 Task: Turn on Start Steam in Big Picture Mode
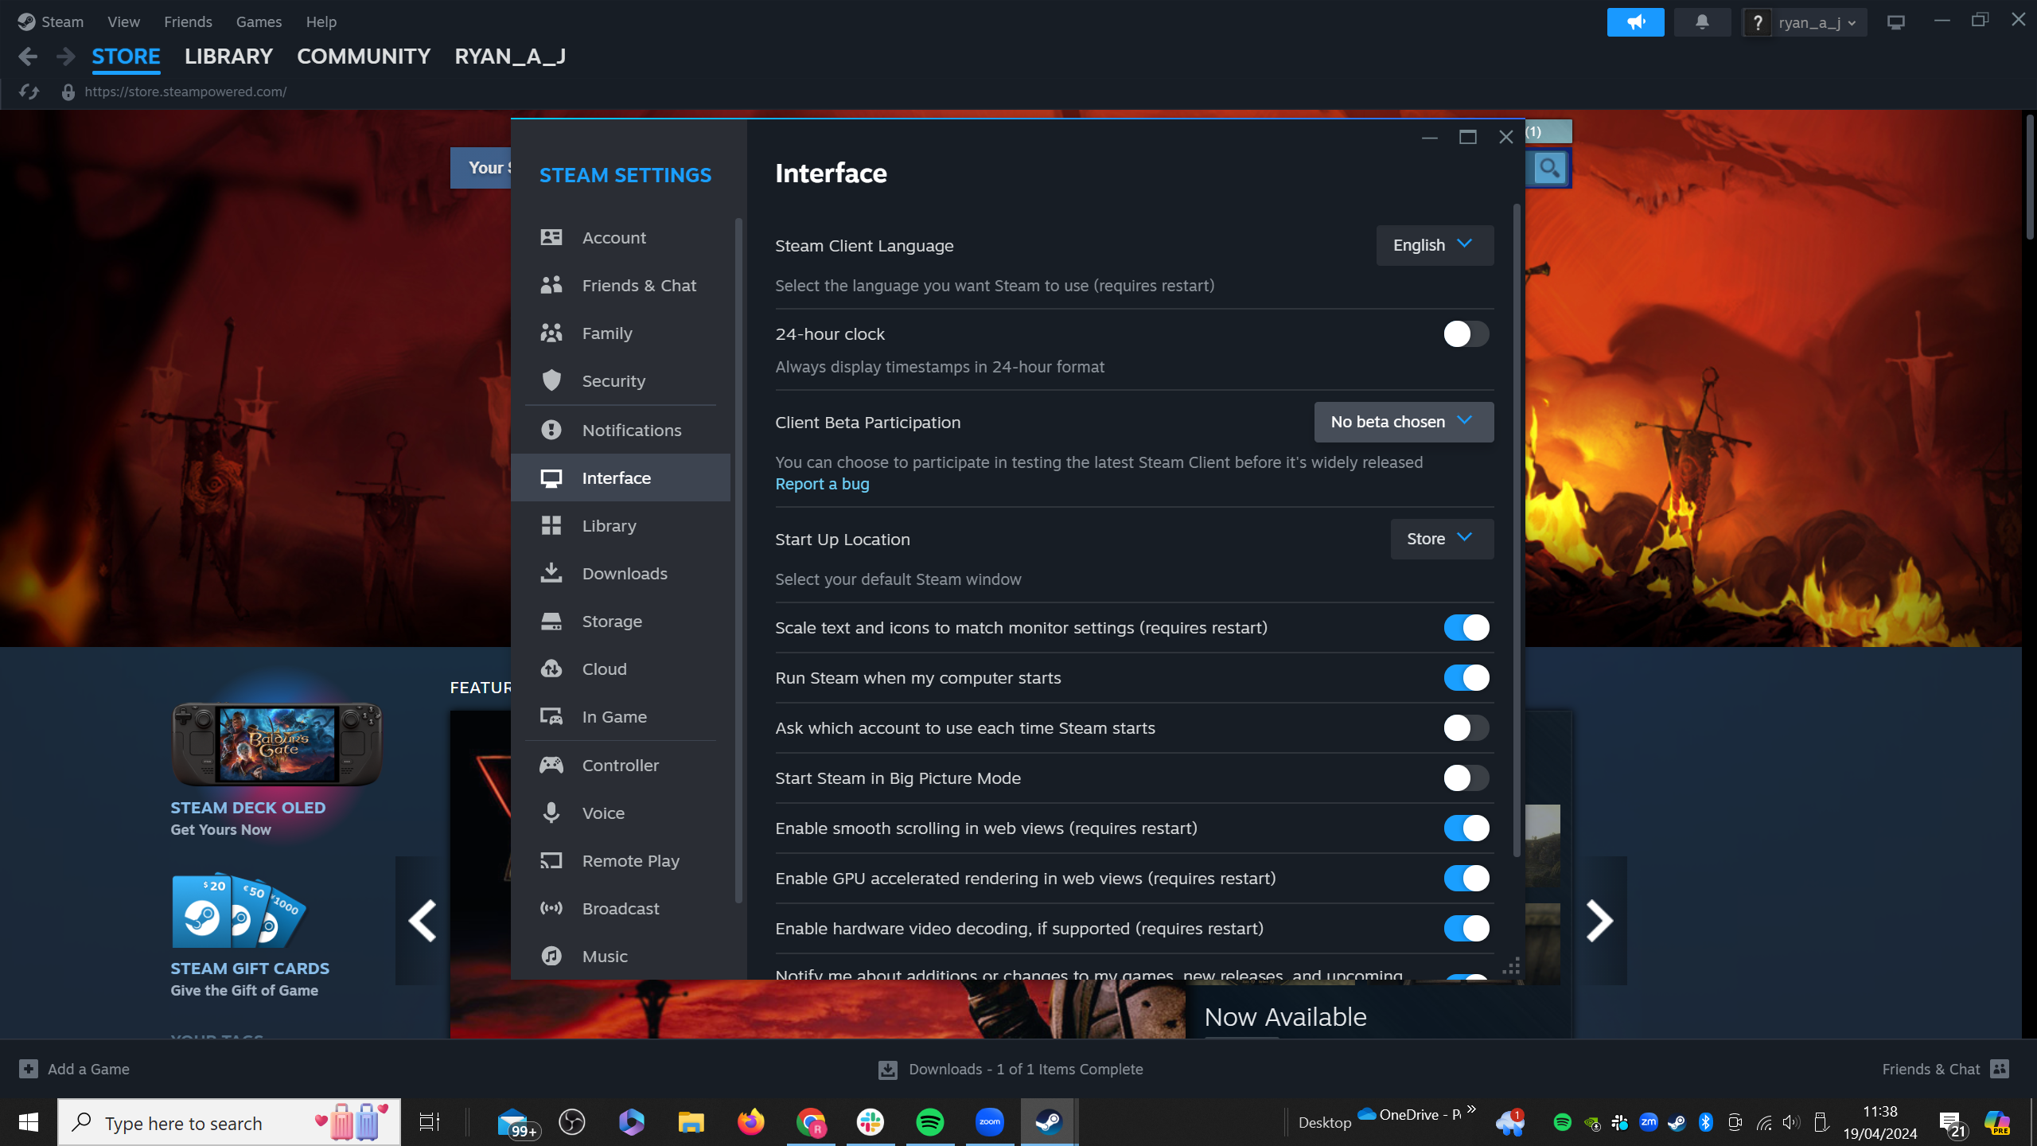1466,778
